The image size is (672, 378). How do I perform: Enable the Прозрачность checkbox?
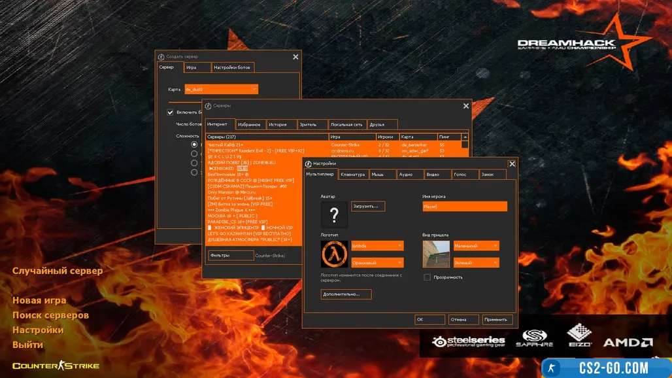(427, 277)
